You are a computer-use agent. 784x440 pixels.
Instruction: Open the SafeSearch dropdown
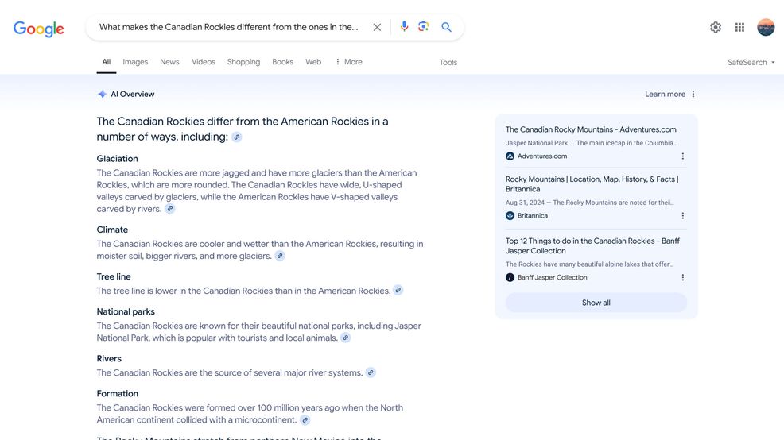click(751, 63)
